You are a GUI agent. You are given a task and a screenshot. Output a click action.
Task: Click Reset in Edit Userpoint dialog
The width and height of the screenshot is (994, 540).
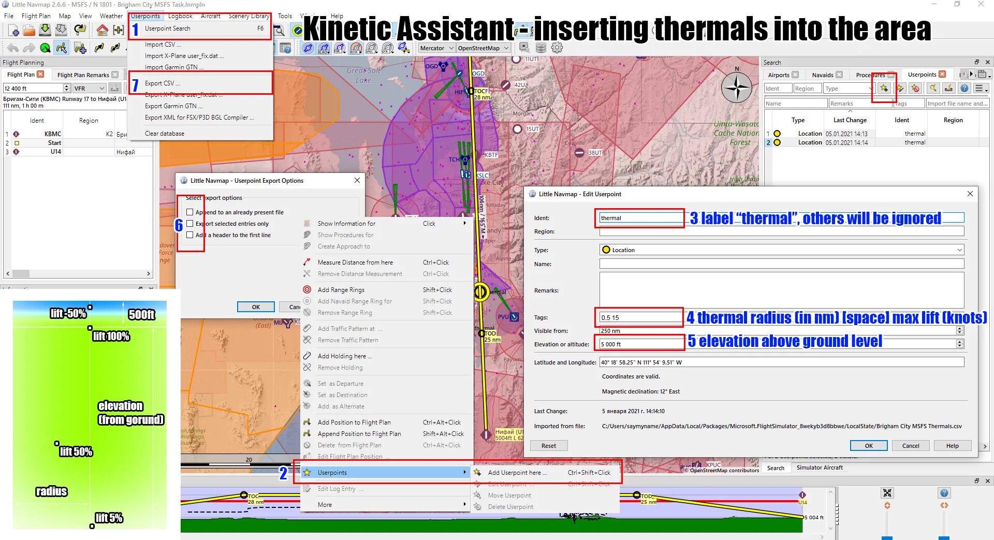tap(549, 446)
